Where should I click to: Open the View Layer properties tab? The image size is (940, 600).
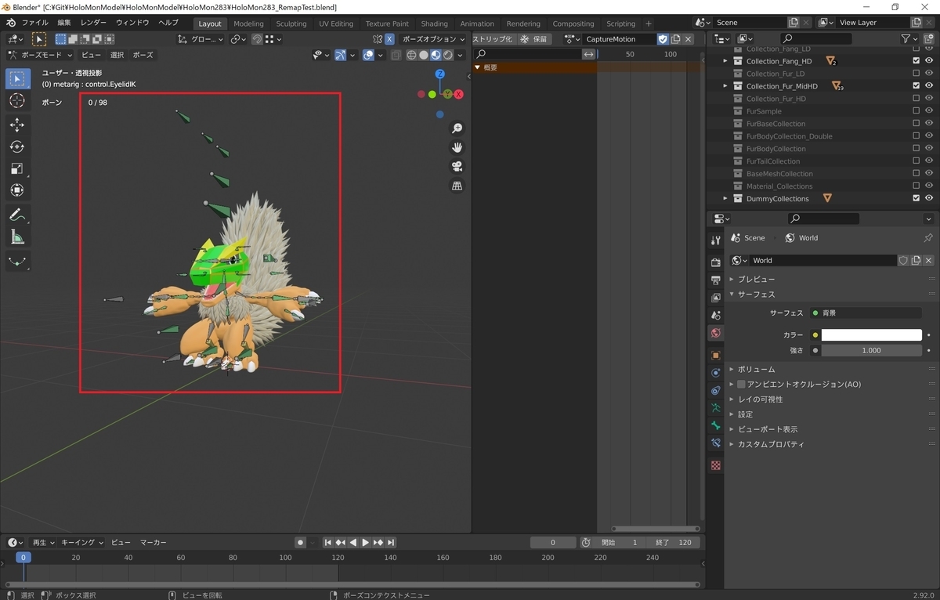[715, 298]
